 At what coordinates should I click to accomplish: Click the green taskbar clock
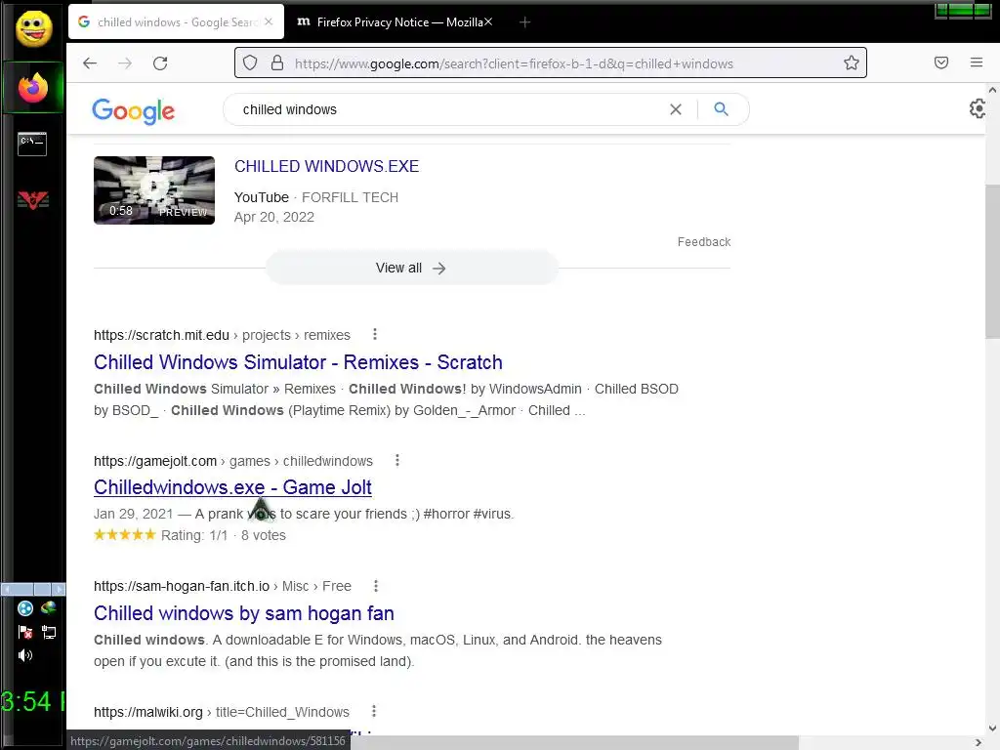(x=32, y=701)
